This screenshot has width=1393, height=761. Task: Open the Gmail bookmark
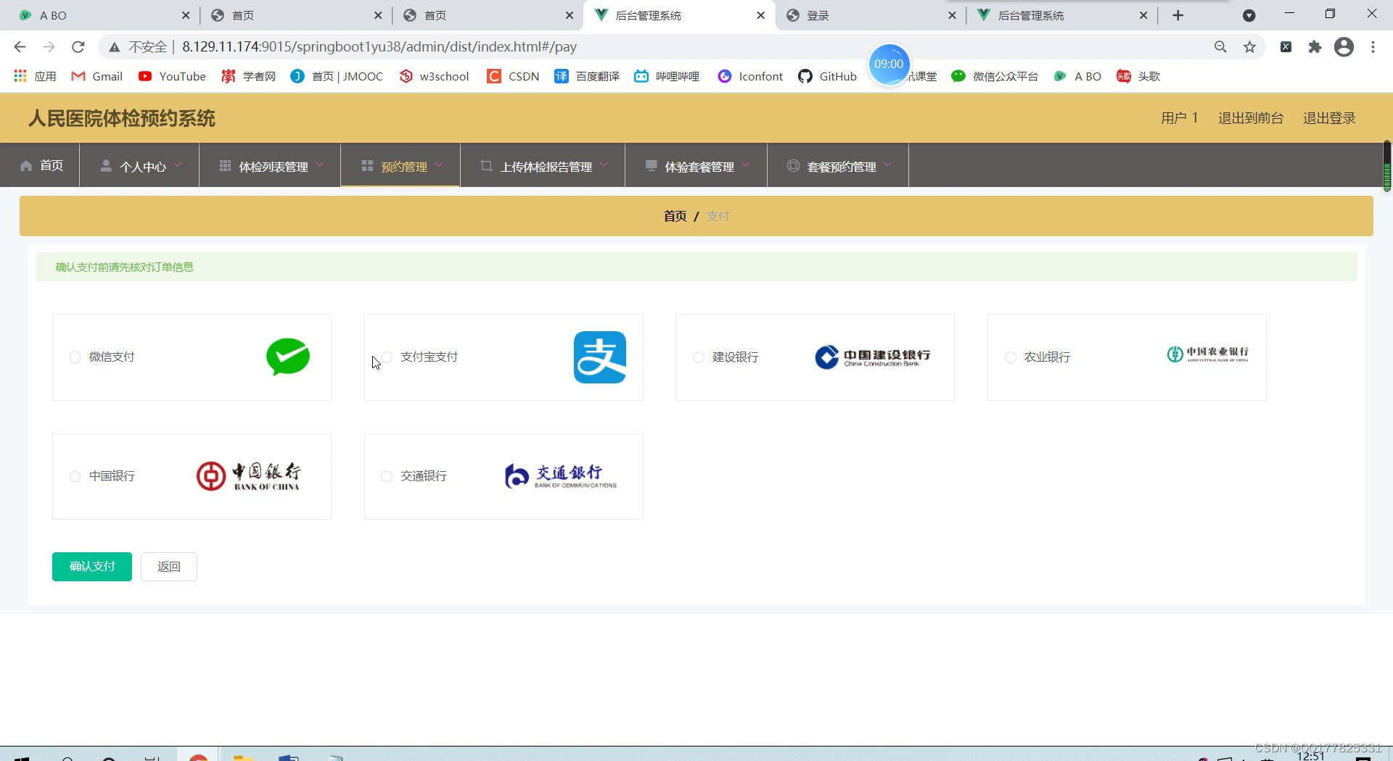(x=96, y=76)
